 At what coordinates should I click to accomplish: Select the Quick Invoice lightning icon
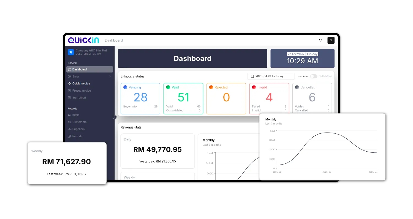point(69,83)
